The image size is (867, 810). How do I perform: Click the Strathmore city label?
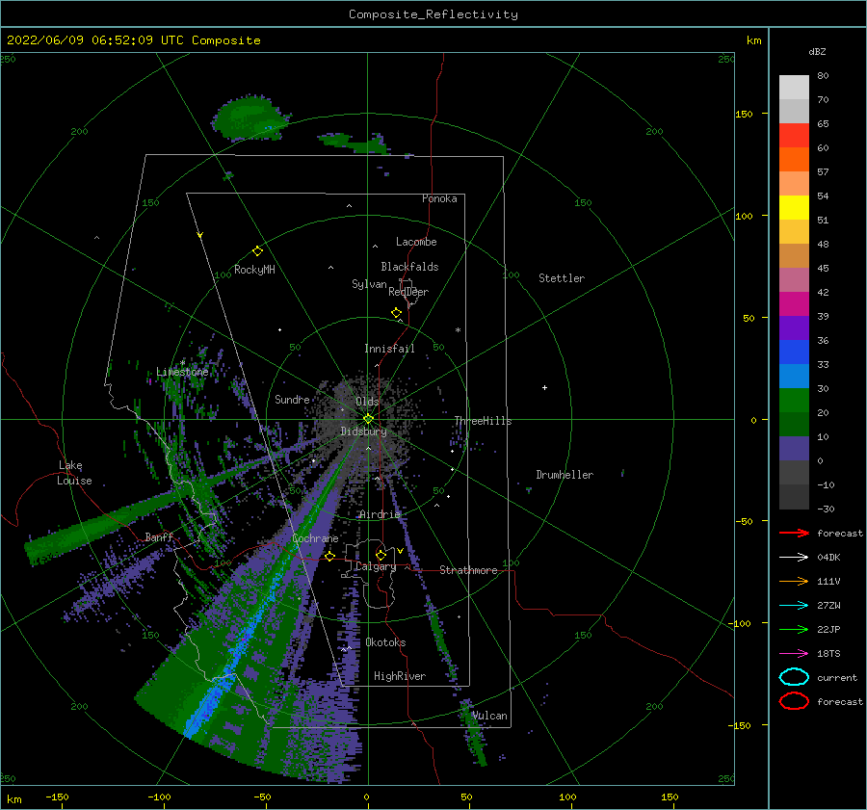click(468, 570)
